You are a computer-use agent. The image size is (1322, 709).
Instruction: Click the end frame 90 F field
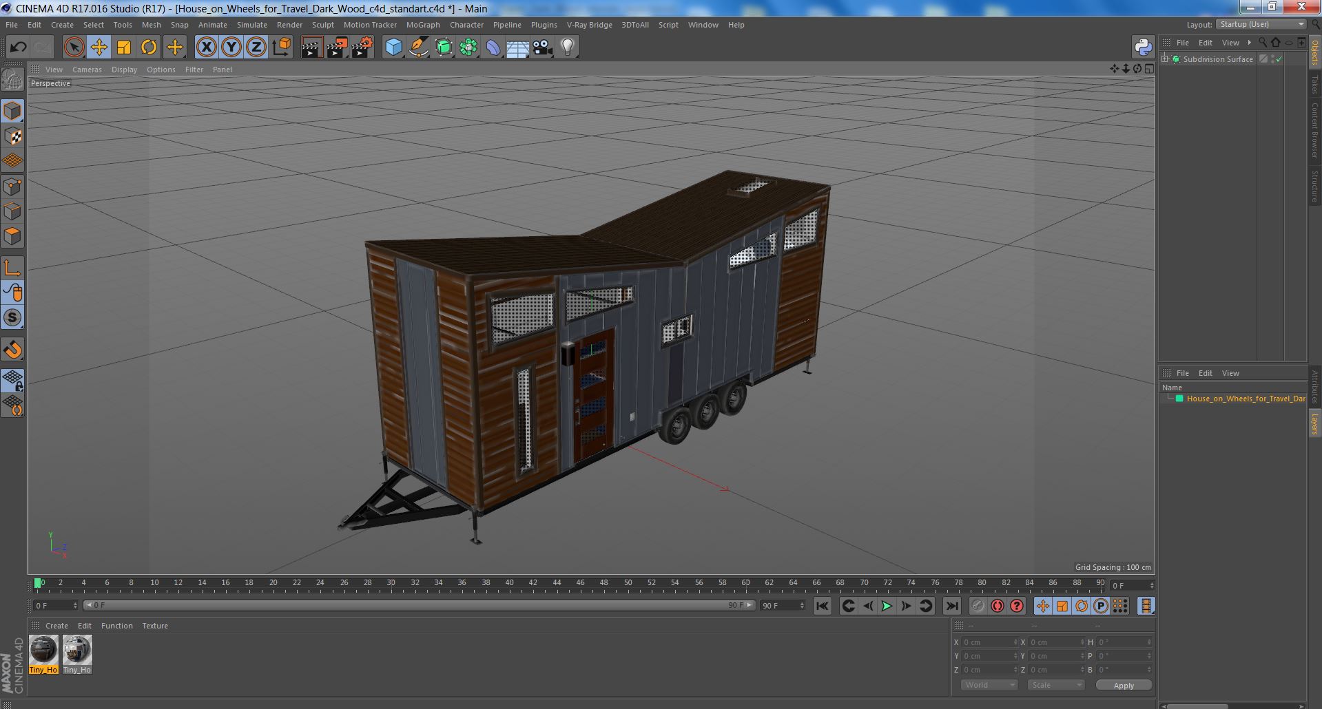pos(782,606)
